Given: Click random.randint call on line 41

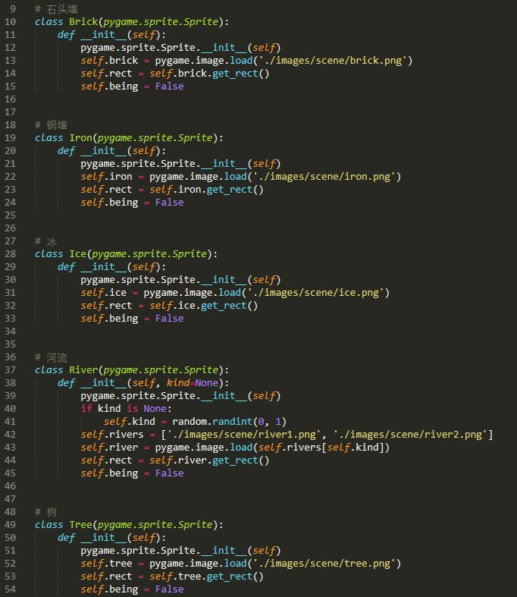Looking at the screenshot, I should (x=230, y=422).
